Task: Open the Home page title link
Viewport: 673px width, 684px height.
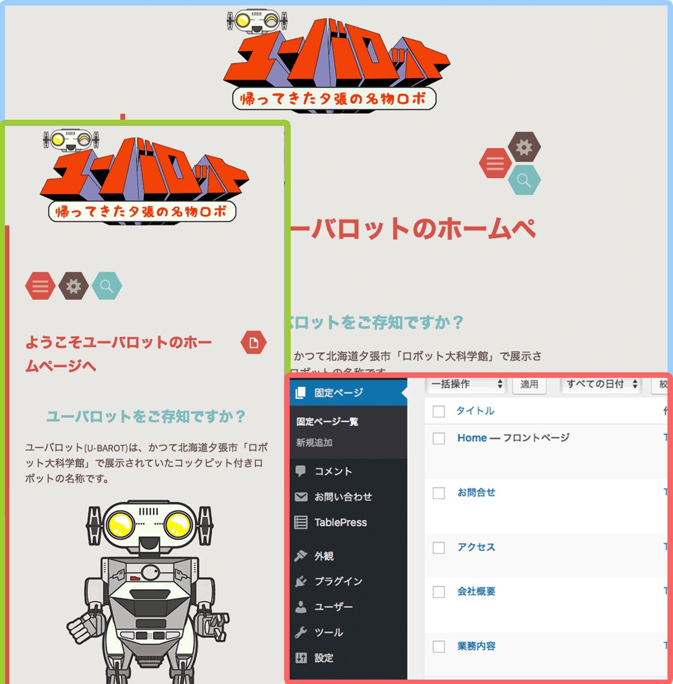Action: 472,438
